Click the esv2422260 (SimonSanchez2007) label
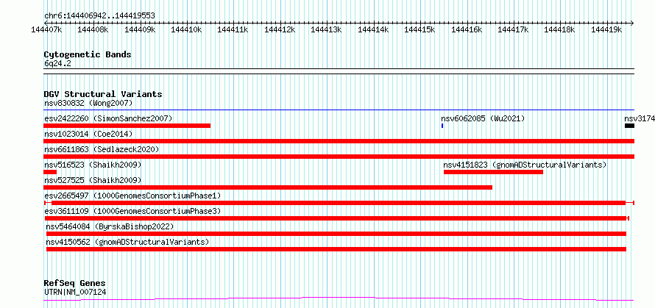Screen dimensions: 655x308 [108, 118]
